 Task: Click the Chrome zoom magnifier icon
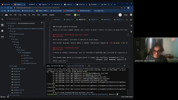122,8
